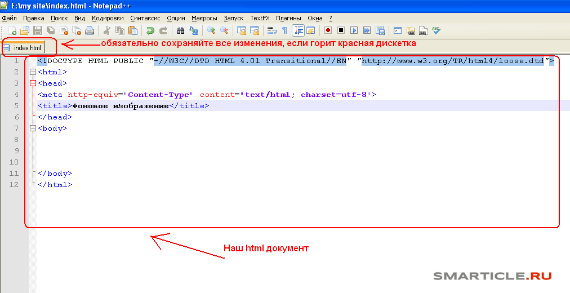This screenshot has height=293, width=570.
Task: Open the TextFX menu
Action: click(x=260, y=18)
